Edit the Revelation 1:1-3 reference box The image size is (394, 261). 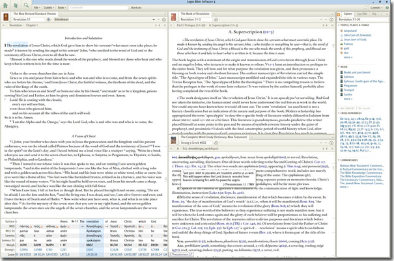195,20
